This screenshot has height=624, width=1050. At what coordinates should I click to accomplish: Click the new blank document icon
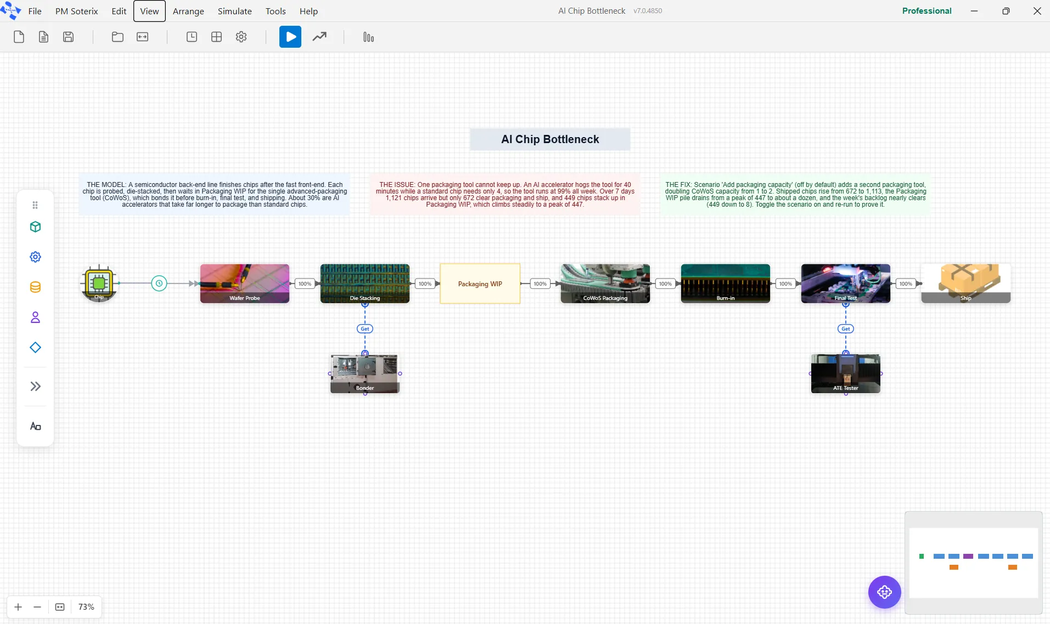pos(19,37)
